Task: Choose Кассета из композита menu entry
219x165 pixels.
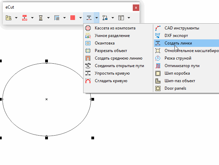Action: 118,28
